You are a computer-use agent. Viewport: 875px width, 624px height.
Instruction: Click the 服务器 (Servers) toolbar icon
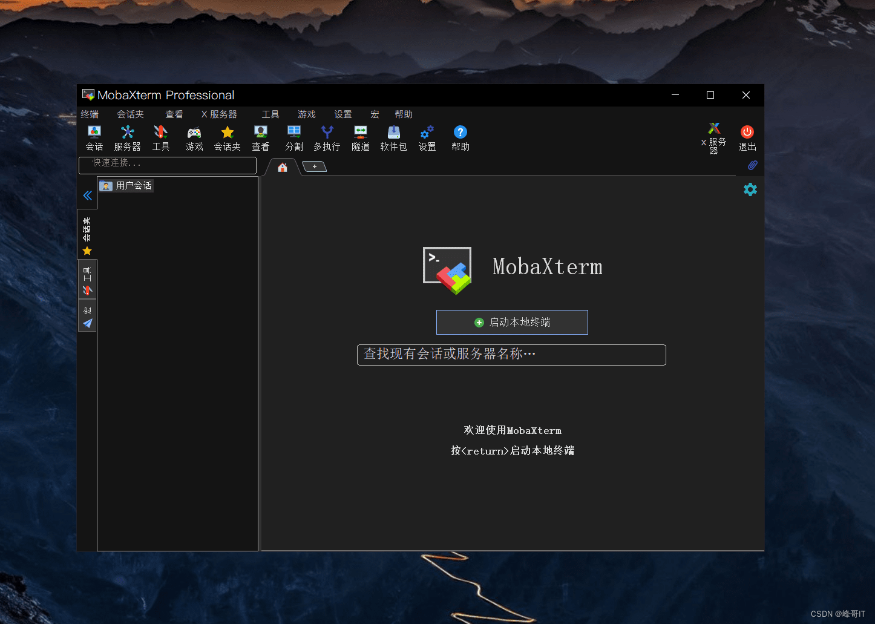127,138
